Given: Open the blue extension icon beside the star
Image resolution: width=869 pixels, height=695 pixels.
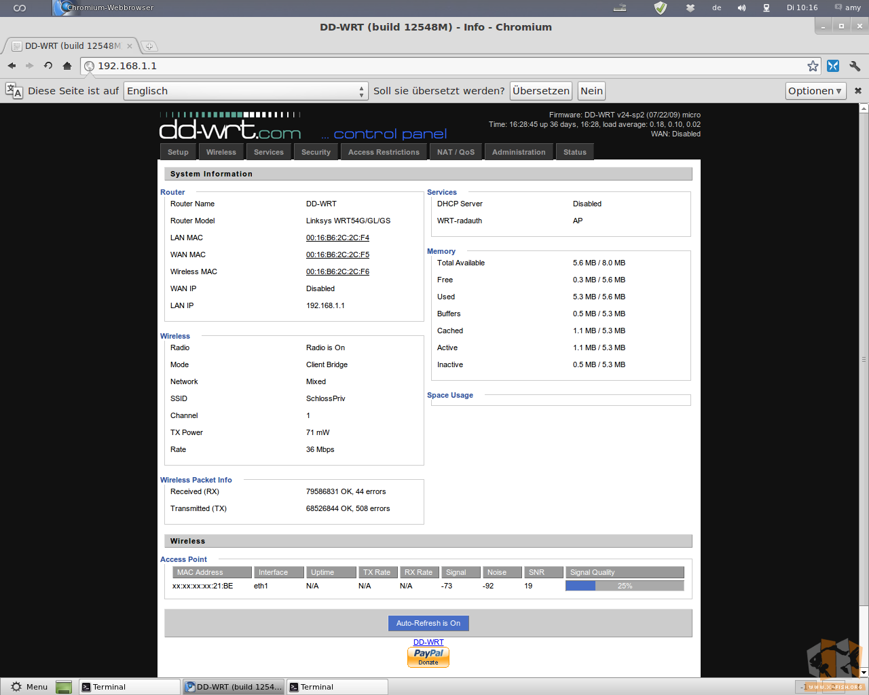Looking at the screenshot, I should click(833, 66).
